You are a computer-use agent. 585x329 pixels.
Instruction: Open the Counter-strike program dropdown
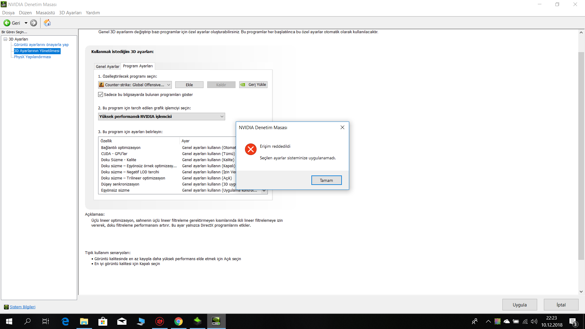click(168, 85)
